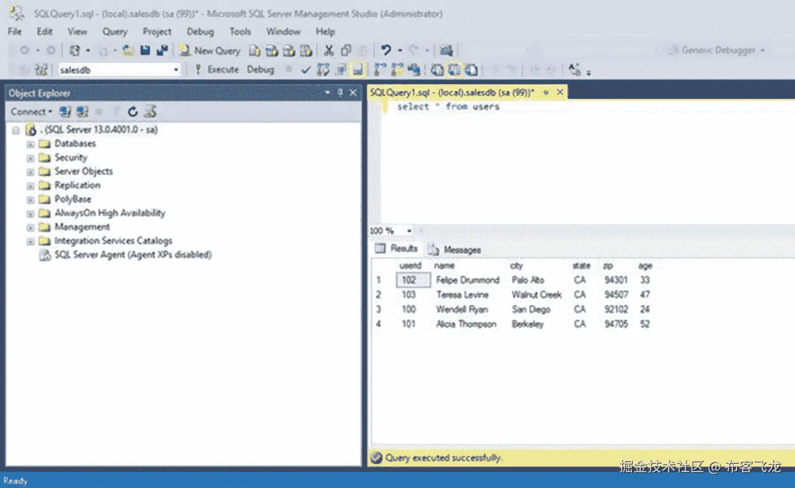Click the city cell 'San Diego'
The width and height of the screenshot is (795, 488).
point(531,309)
